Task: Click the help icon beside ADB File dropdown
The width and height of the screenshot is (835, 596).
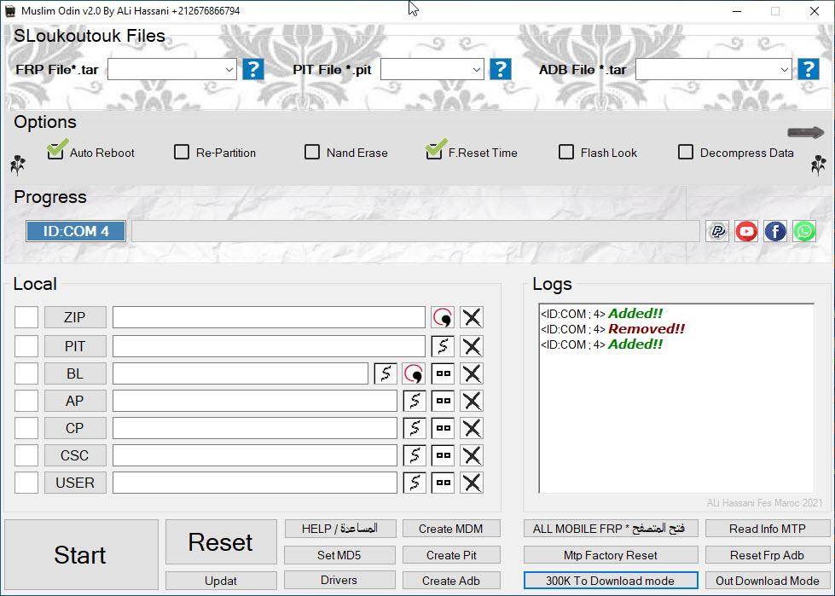Action: click(809, 69)
